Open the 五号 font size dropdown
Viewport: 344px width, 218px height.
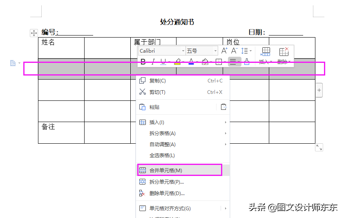tap(215, 51)
